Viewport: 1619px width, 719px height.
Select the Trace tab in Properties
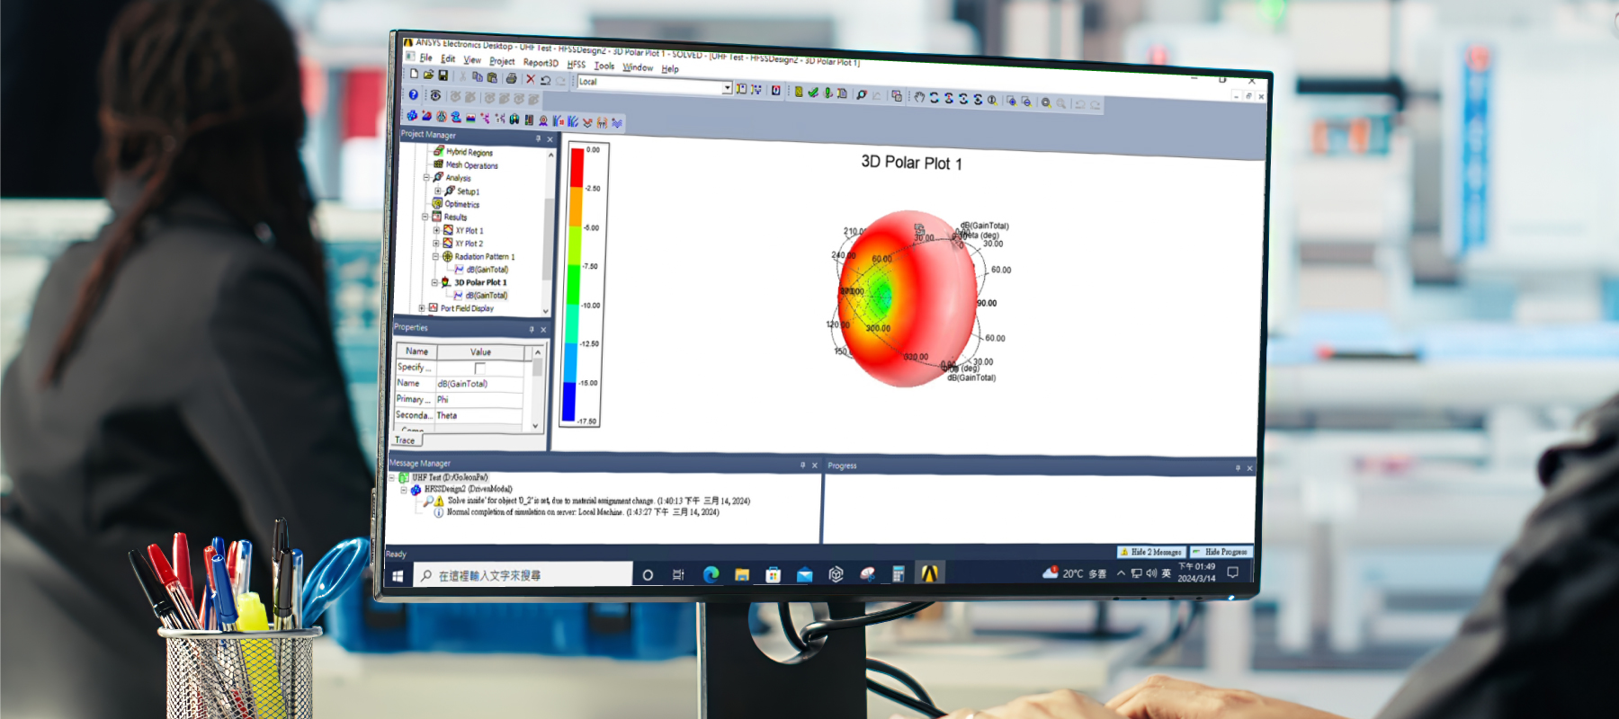pos(406,440)
